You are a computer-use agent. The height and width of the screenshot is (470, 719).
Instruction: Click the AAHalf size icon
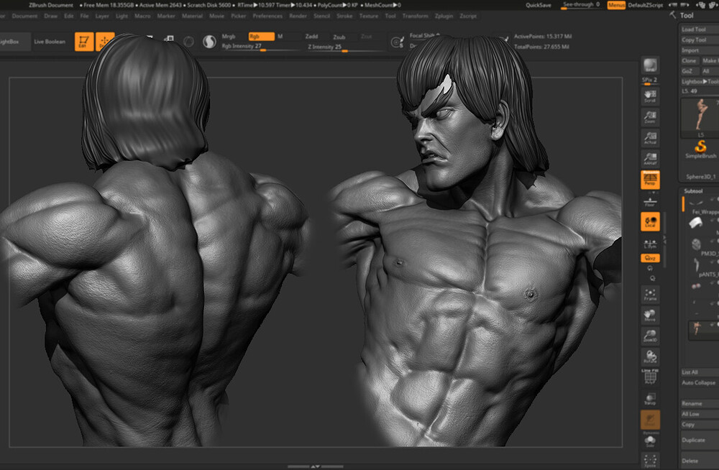pyautogui.click(x=650, y=158)
